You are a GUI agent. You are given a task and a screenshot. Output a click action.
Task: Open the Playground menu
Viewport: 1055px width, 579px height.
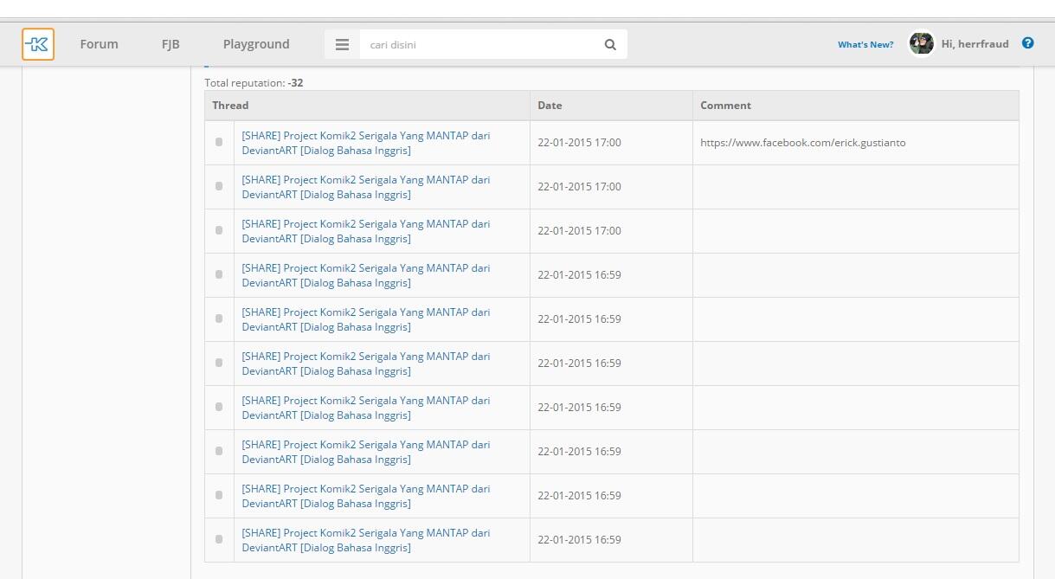[256, 44]
